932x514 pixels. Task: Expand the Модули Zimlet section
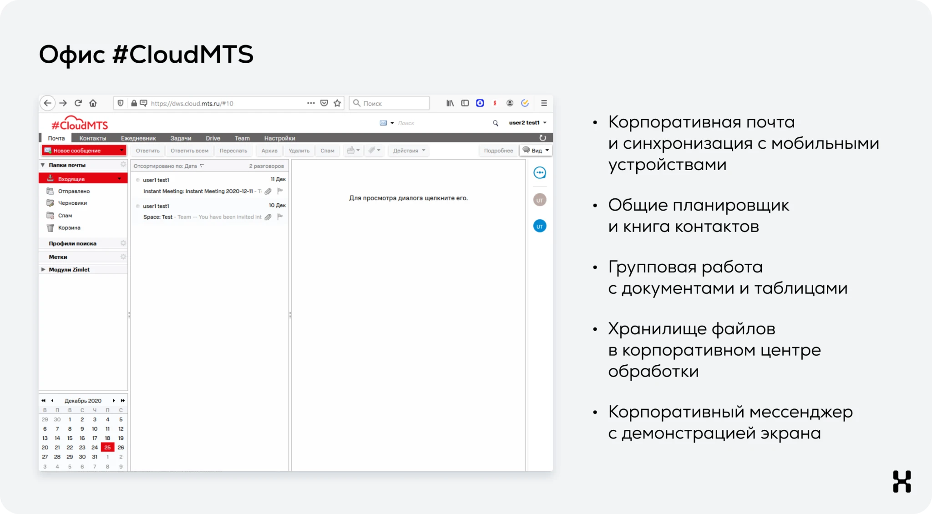coord(43,270)
